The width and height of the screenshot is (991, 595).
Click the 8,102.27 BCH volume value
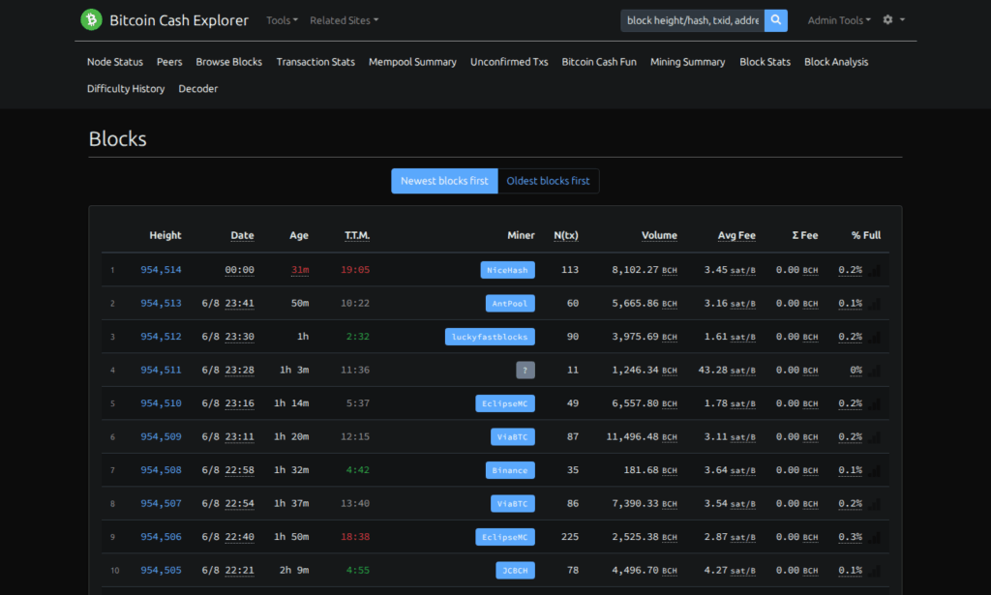coord(644,270)
